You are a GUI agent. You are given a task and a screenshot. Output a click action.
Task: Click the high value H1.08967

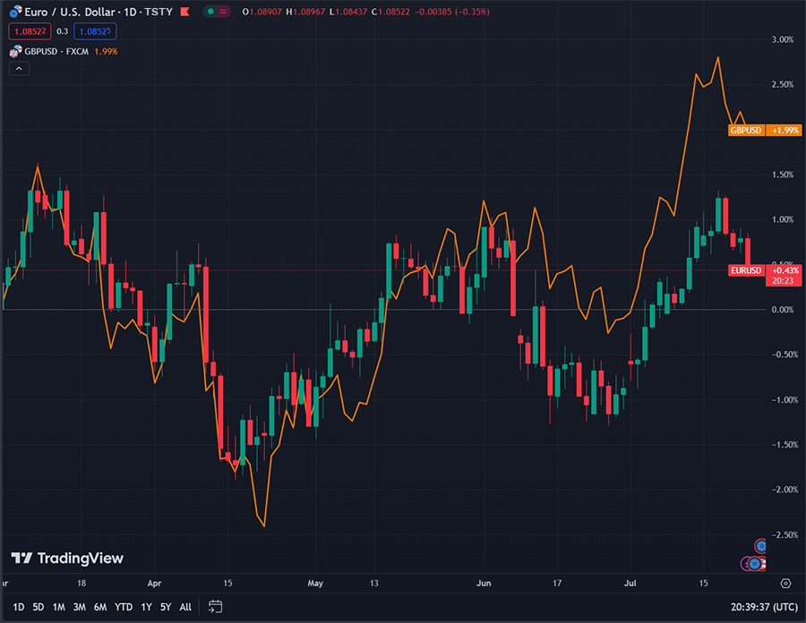(306, 12)
